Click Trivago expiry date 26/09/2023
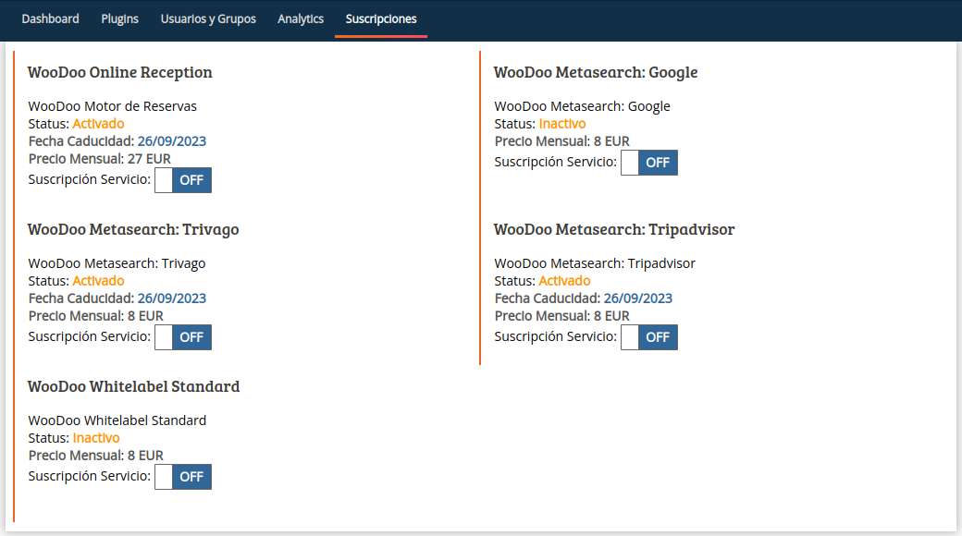Viewport: 962px width, 536px height. click(x=172, y=298)
